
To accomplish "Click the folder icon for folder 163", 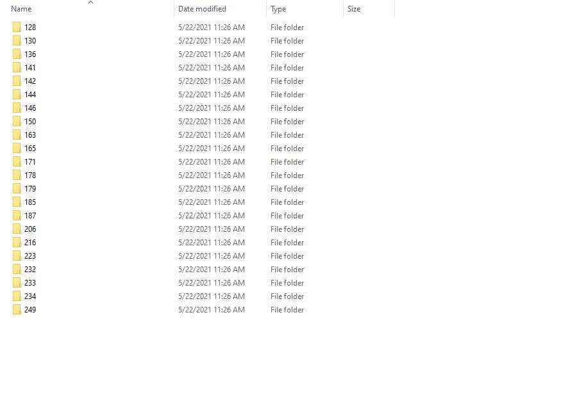I will pos(16,134).
